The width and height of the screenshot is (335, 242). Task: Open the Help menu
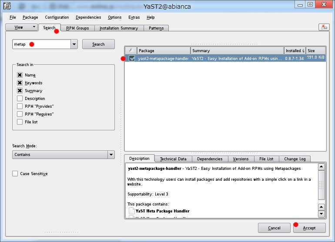click(x=151, y=17)
